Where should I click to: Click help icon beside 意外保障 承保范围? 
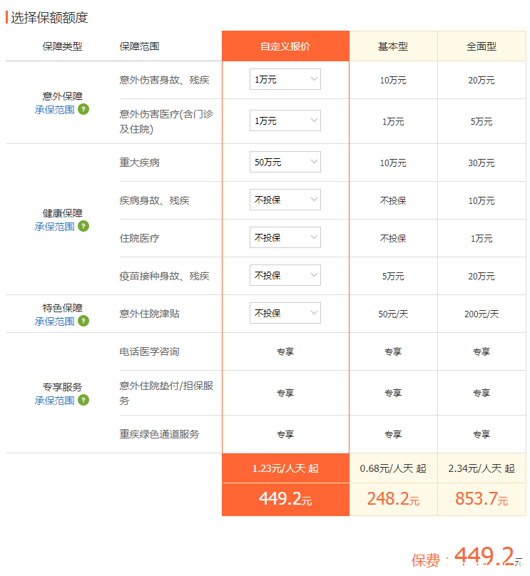[x=83, y=110]
